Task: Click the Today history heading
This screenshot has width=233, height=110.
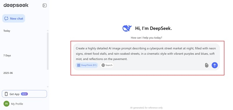Action: [7, 31]
